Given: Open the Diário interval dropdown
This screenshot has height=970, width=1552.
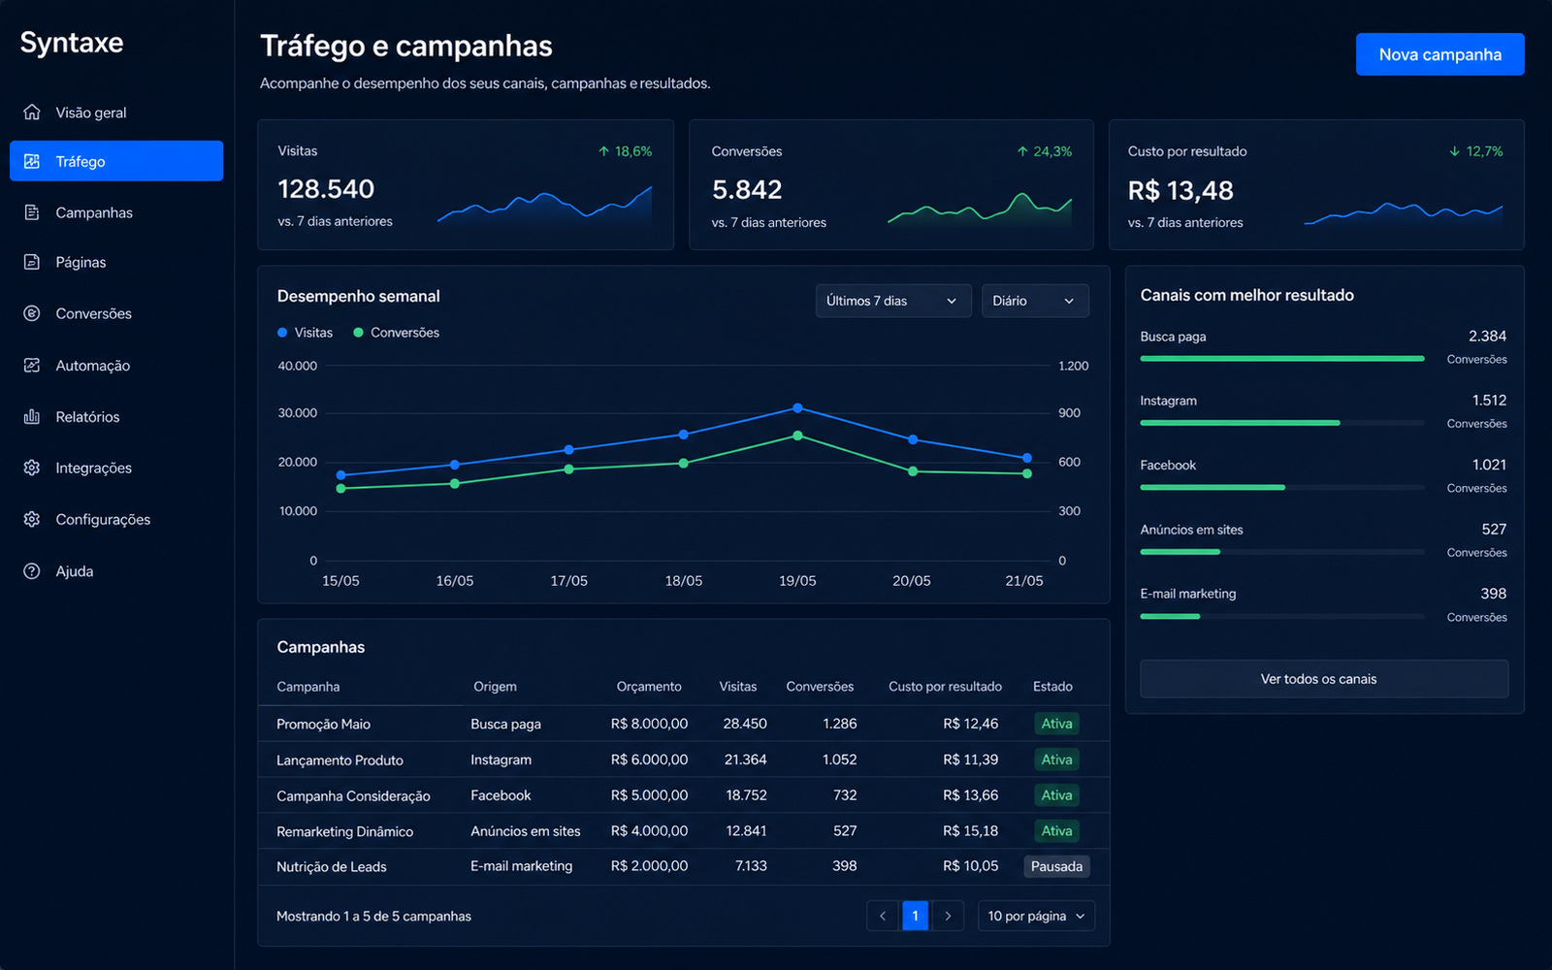Looking at the screenshot, I should [1035, 301].
